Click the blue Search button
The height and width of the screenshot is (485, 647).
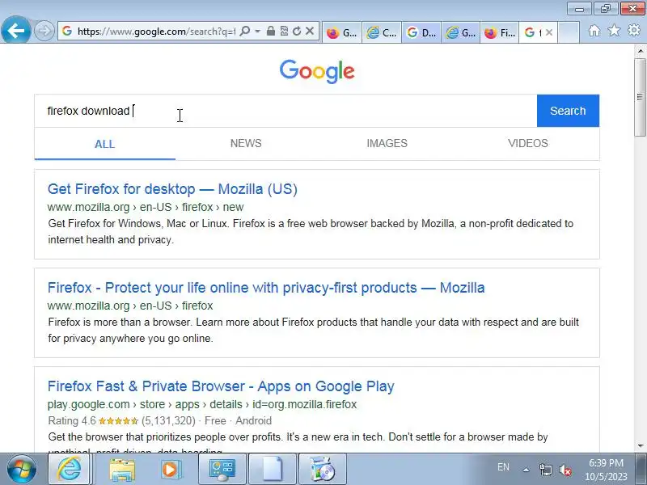pos(568,111)
